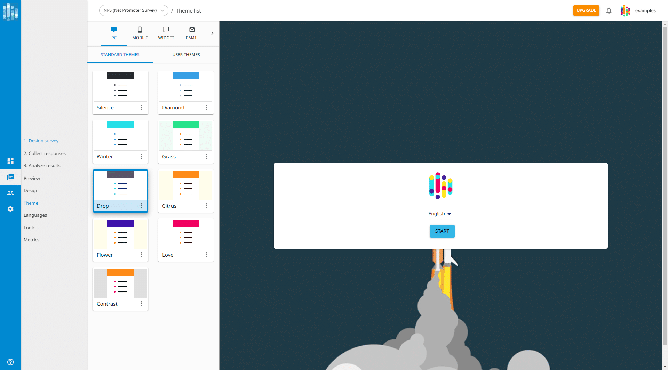Go to Collect responses step
This screenshot has height=370, width=668.
click(x=45, y=154)
